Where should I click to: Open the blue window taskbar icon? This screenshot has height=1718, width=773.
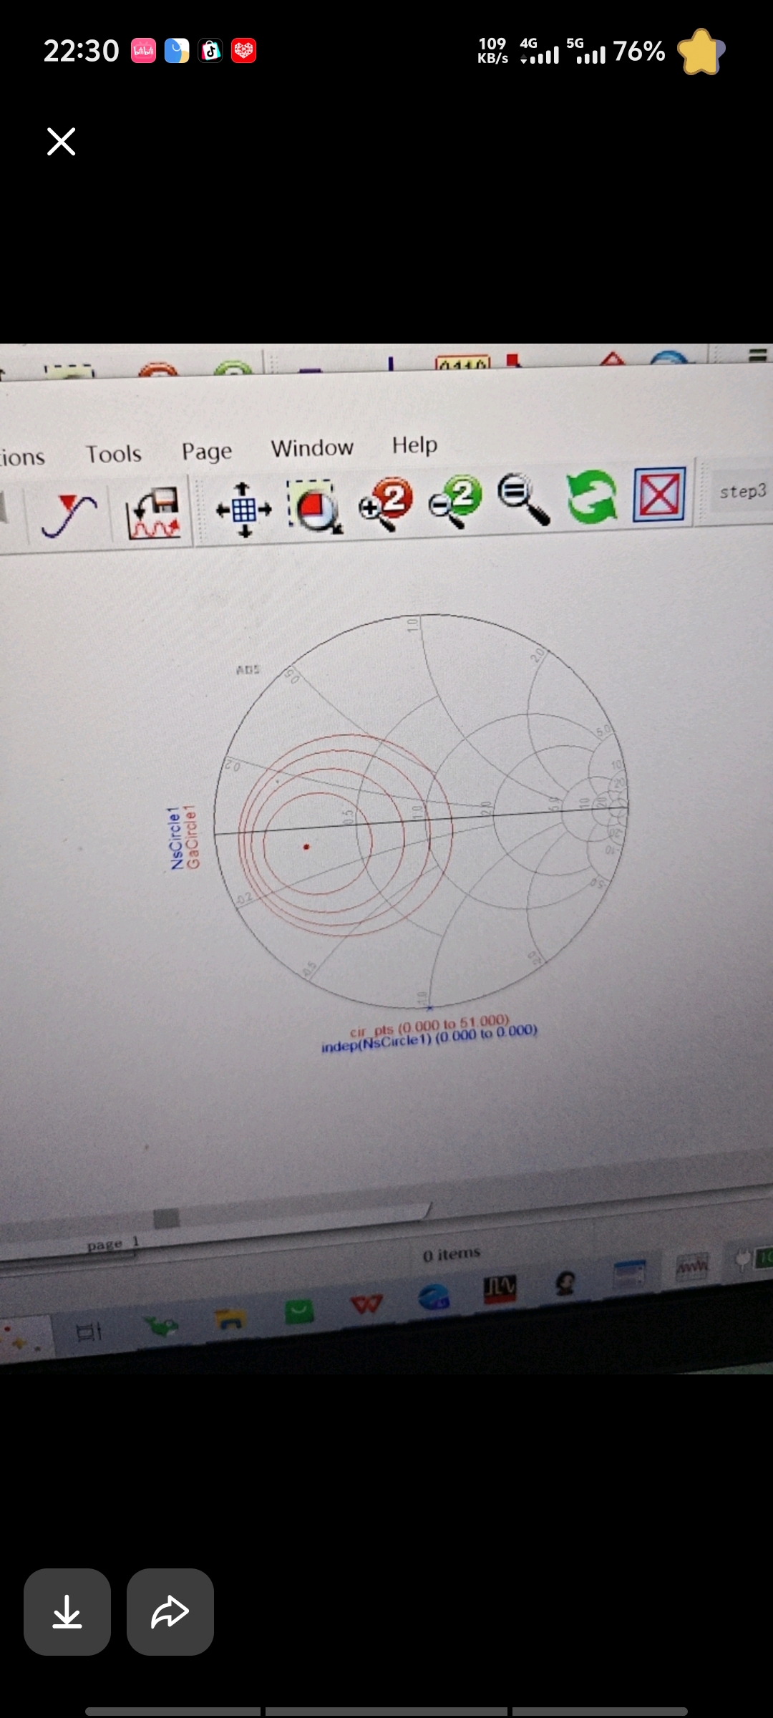pos(630,1275)
